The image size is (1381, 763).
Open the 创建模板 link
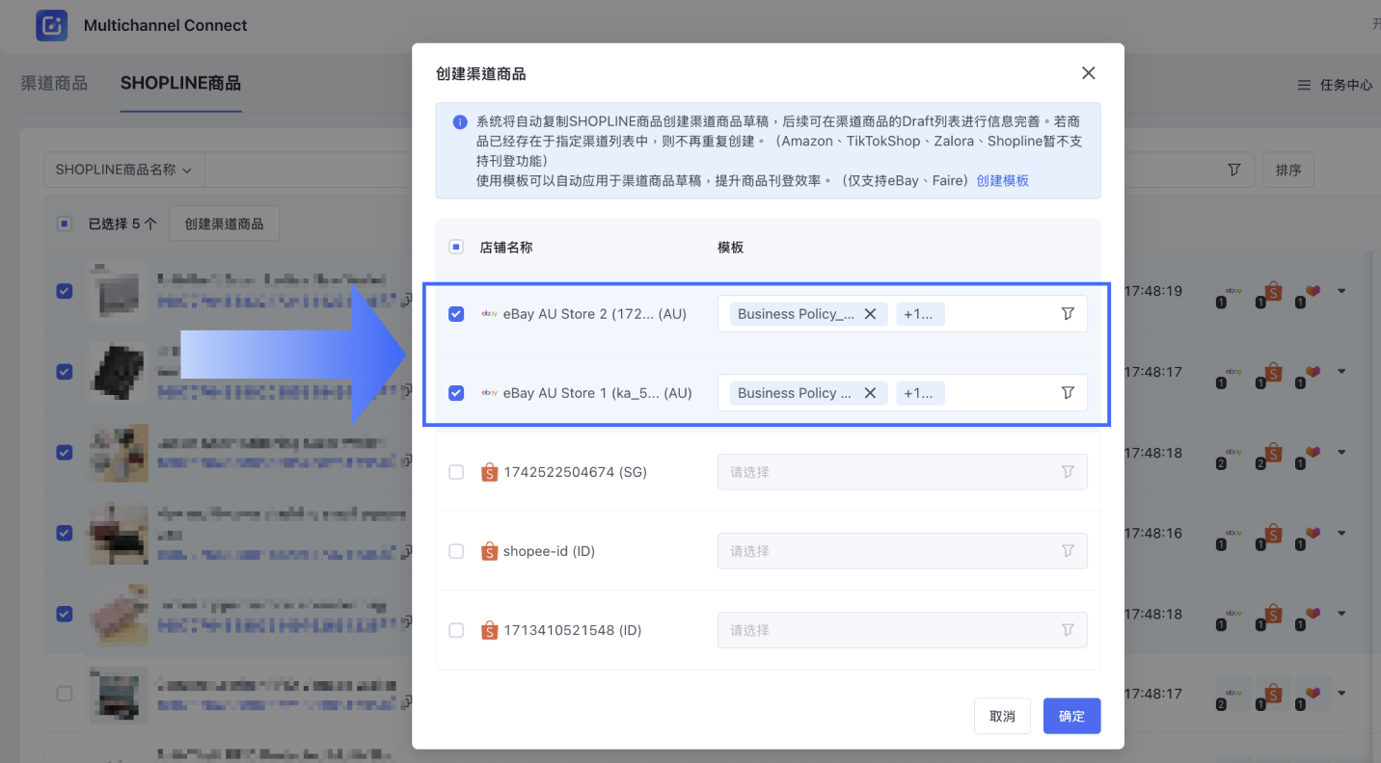point(1003,180)
